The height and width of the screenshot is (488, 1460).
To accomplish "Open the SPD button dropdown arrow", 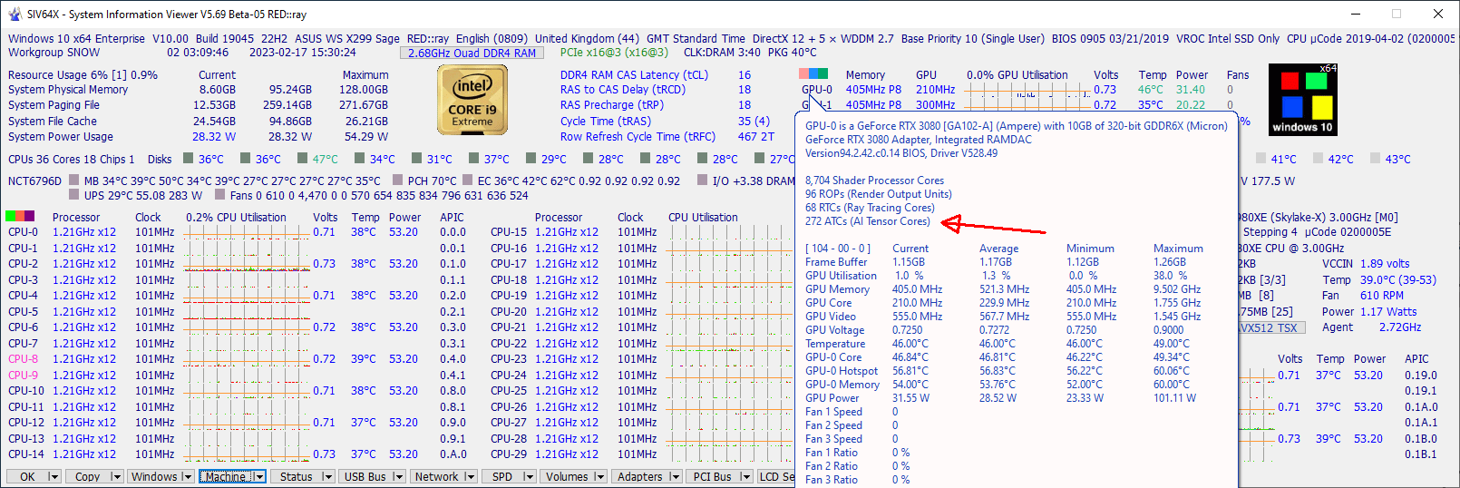I will pos(528,476).
